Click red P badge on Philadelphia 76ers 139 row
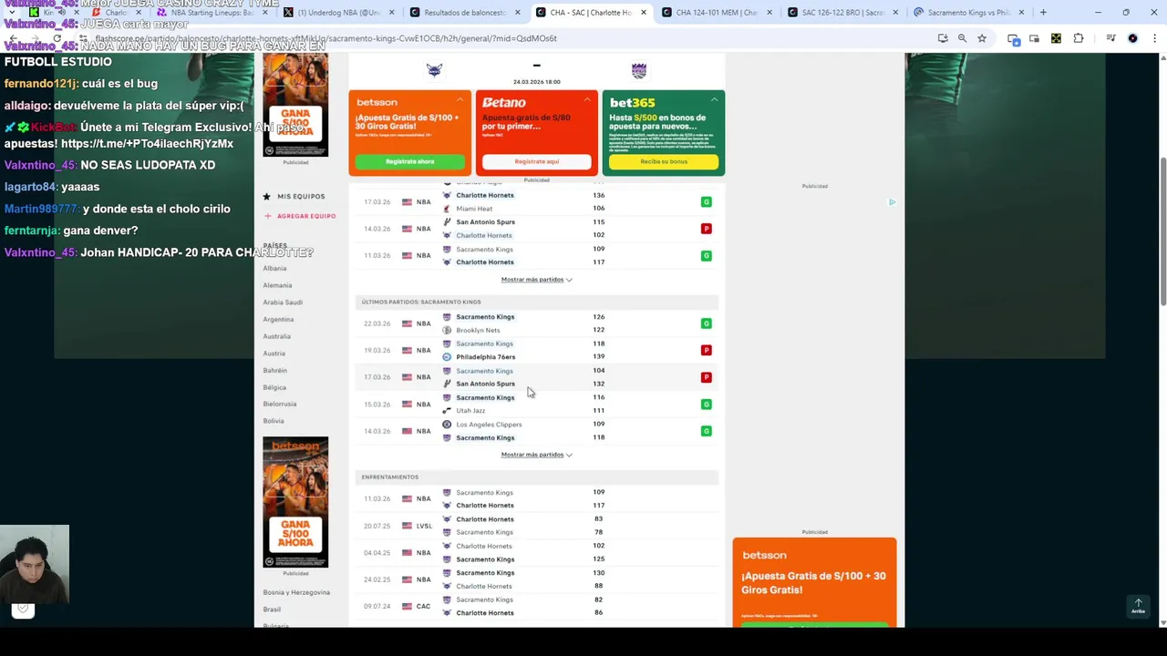 click(x=706, y=350)
